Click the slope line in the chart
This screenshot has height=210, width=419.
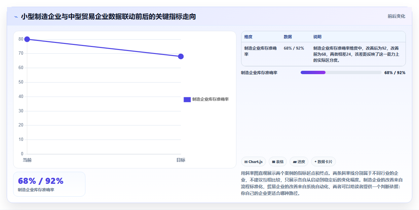(104, 48)
